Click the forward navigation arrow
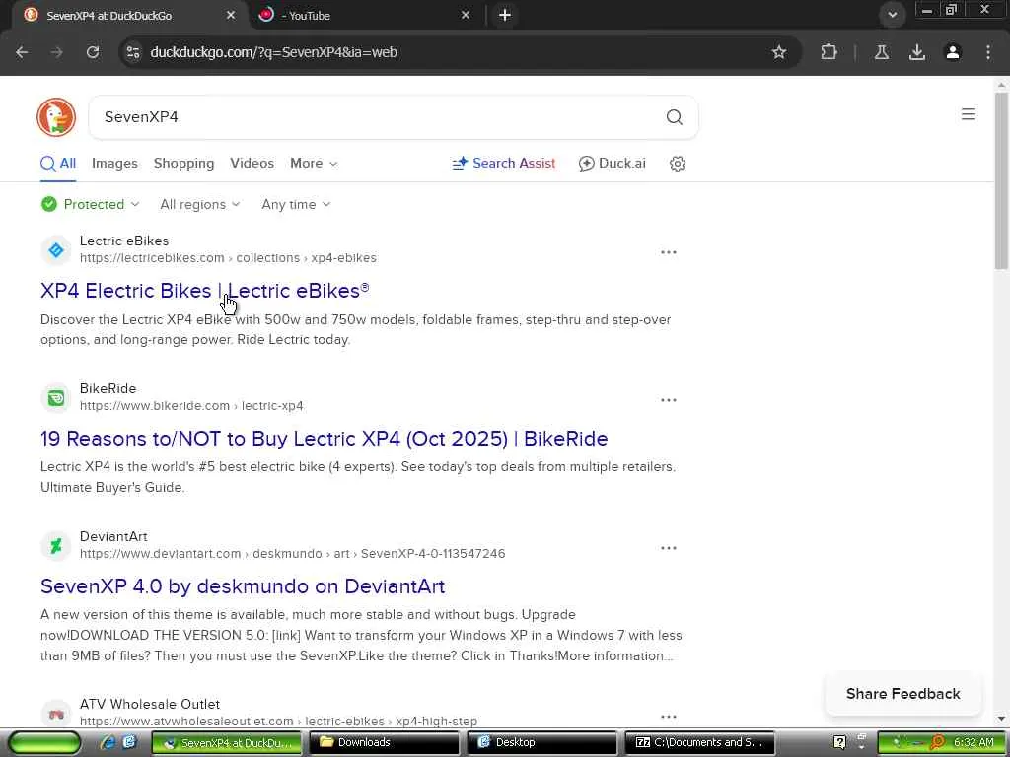Viewport: 1010px width, 757px height. pyautogui.click(x=57, y=52)
